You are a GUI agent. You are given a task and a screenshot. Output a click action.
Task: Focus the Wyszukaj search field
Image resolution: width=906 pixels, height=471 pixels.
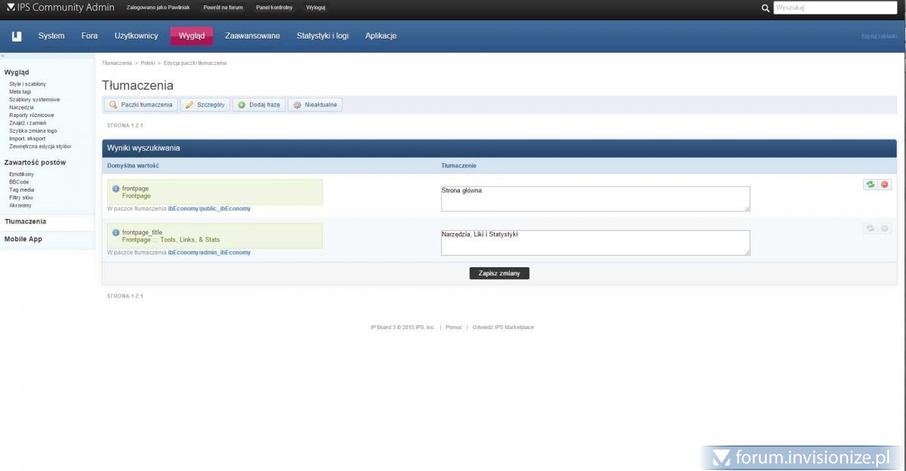point(834,8)
